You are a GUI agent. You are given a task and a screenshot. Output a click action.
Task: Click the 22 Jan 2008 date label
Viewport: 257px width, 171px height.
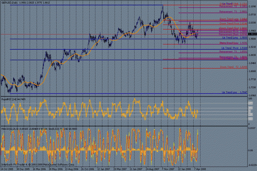click(x=184, y=169)
